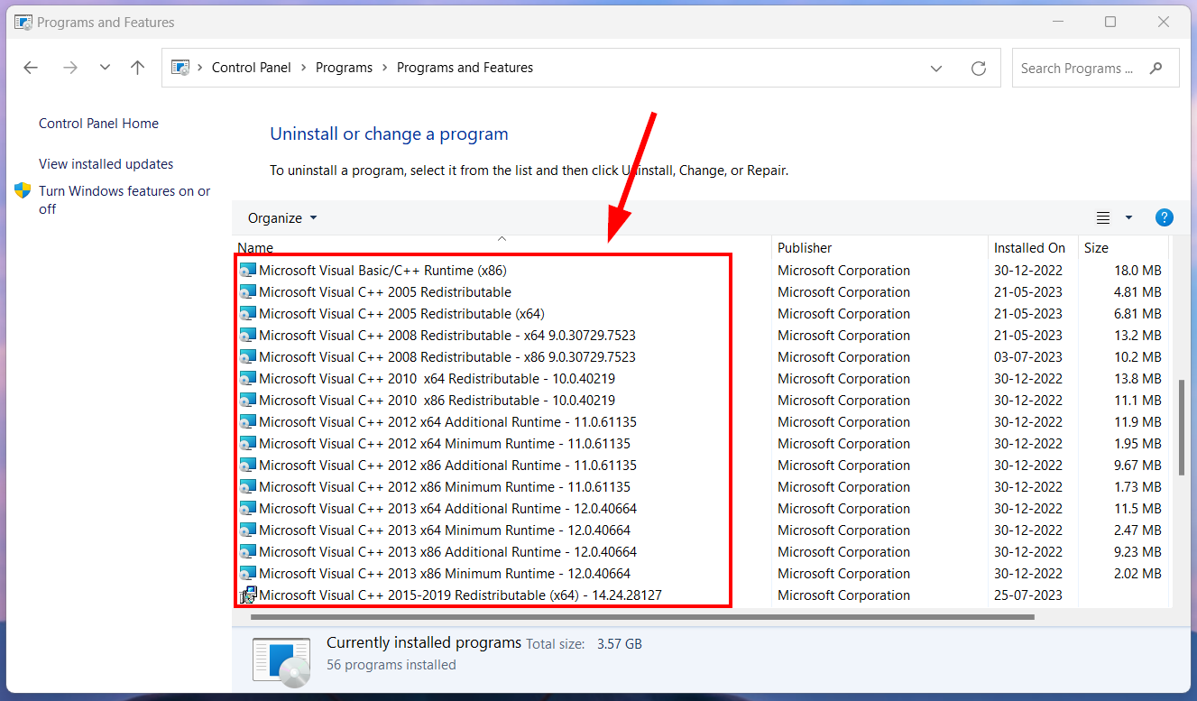This screenshot has width=1197, height=701.
Task: Open Turn Windows features on or off
Action: [x=124, y=199]
